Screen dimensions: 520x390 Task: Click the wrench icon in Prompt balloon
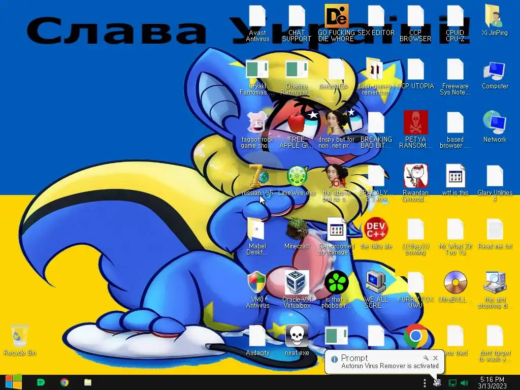click(x=426, y=358)
